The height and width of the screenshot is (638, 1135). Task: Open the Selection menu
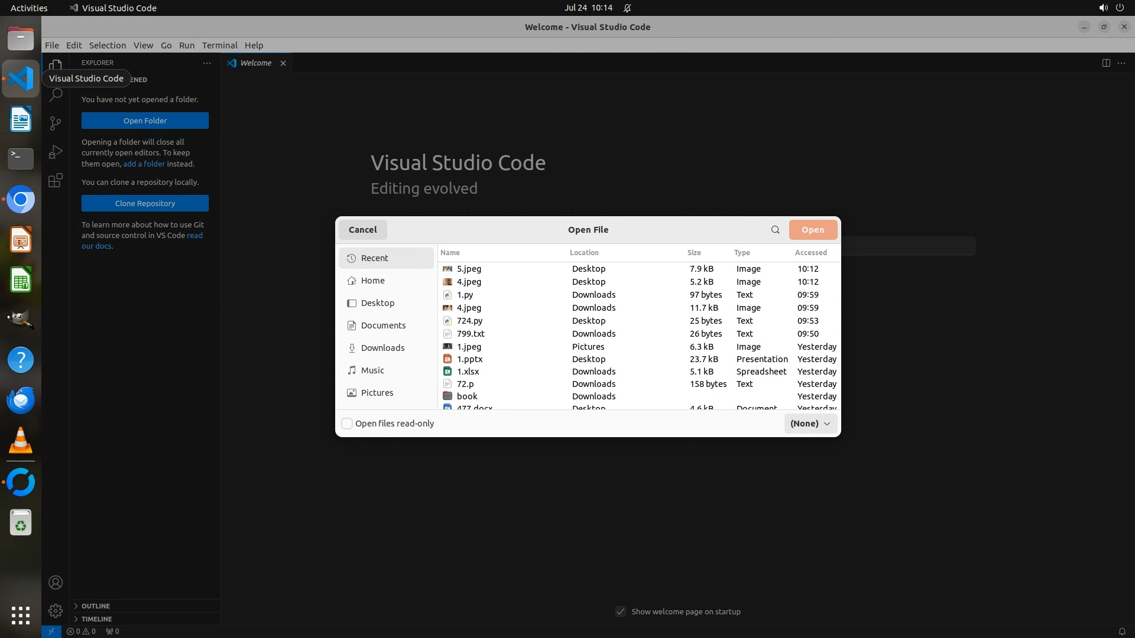[107, 45]
